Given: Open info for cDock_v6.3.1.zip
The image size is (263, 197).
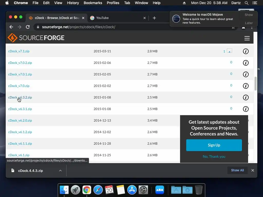Looking at the screenshot, I should (246, 109).
